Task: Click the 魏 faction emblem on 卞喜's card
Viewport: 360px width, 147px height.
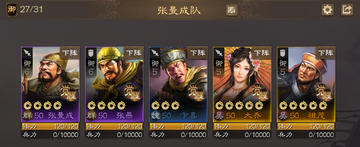Action: click(155, 115)
